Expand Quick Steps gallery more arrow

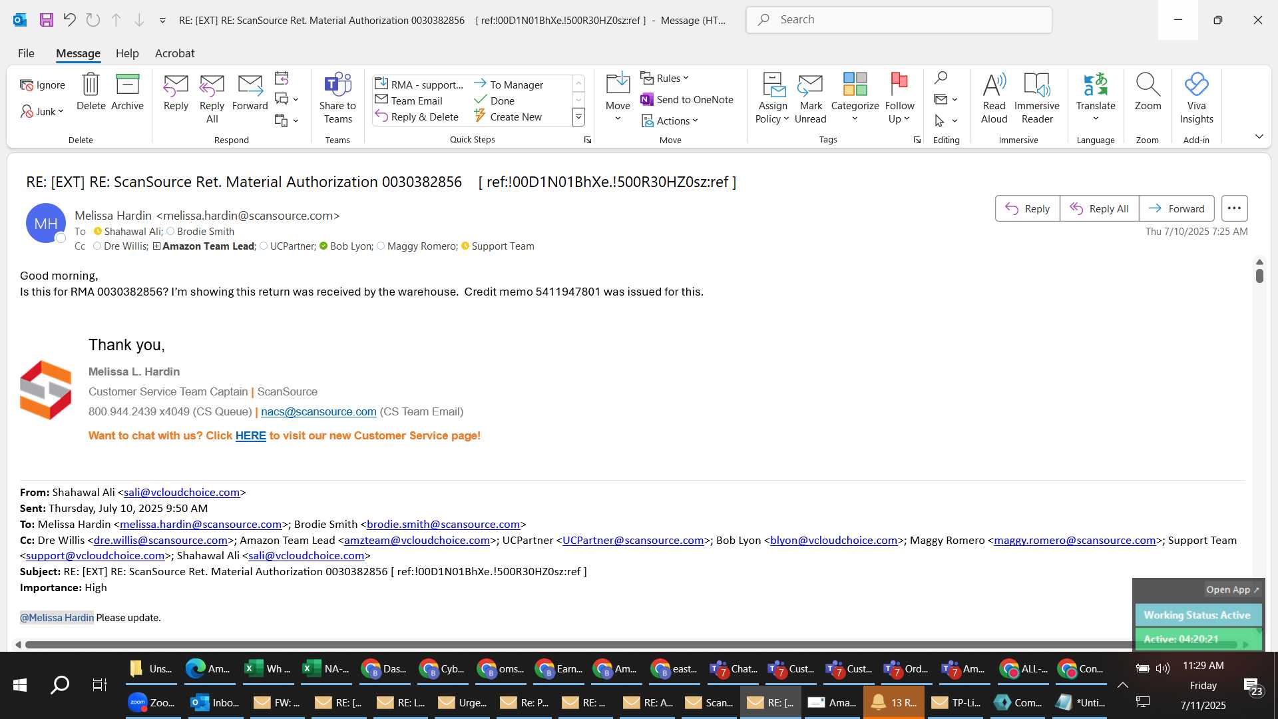pyautogui.click(x=578, y=117)
